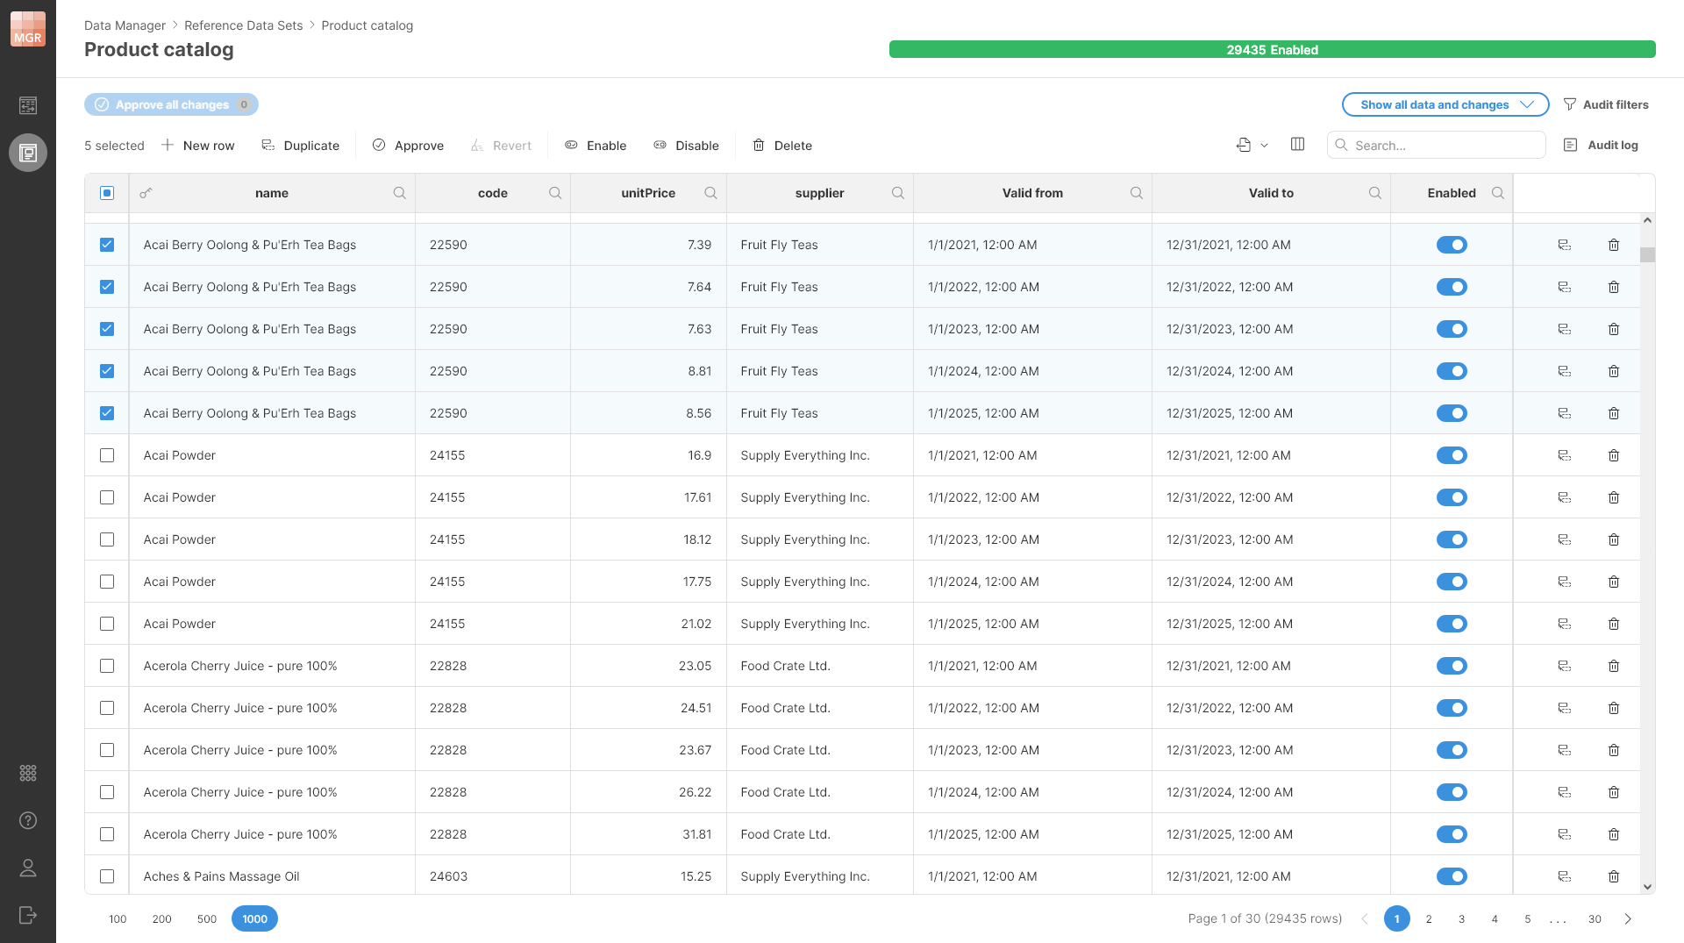Click the logout icon at sidebar bottom
Image resolution: width=1684 pixels, height=943 pixels.
pos(27,915)
